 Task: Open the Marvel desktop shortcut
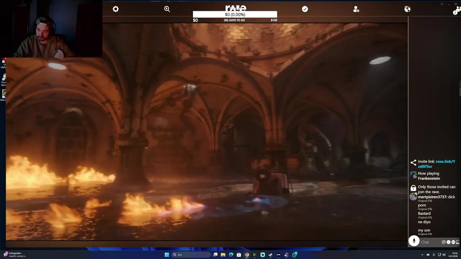click(x=3, y=95)
